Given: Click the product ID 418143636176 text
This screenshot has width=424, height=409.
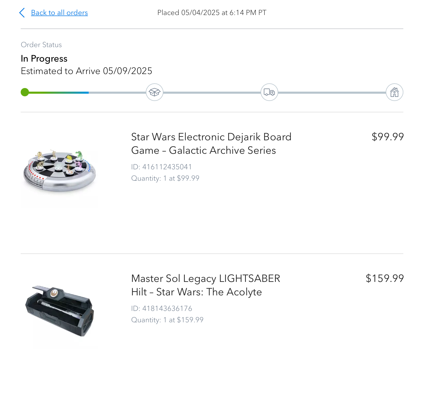Looking at the screenshot, I should 162,308.
